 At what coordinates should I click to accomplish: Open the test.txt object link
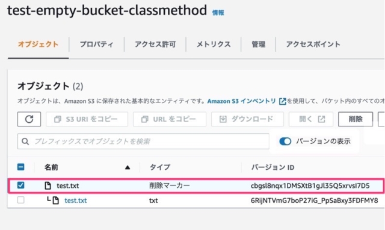76,200
